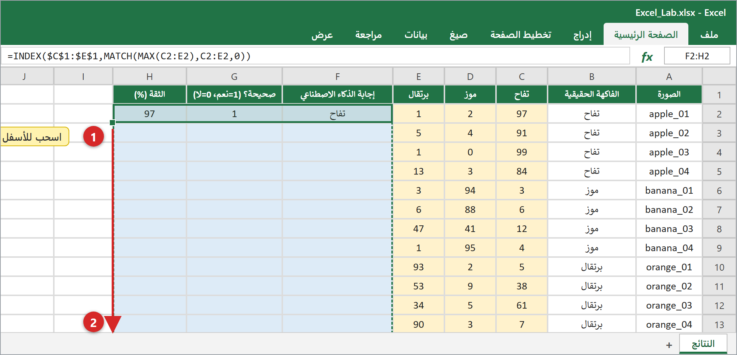The image size is (737, 355).
Task: Select cell B6 موز in banana_01 row
Action: (x=592, y=190)
